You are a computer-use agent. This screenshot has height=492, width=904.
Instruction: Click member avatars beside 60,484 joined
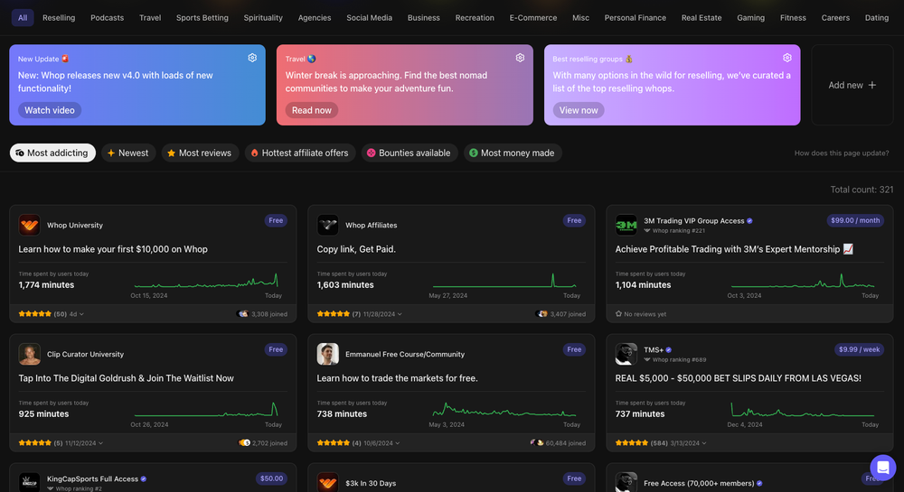(x=537, y=443)
